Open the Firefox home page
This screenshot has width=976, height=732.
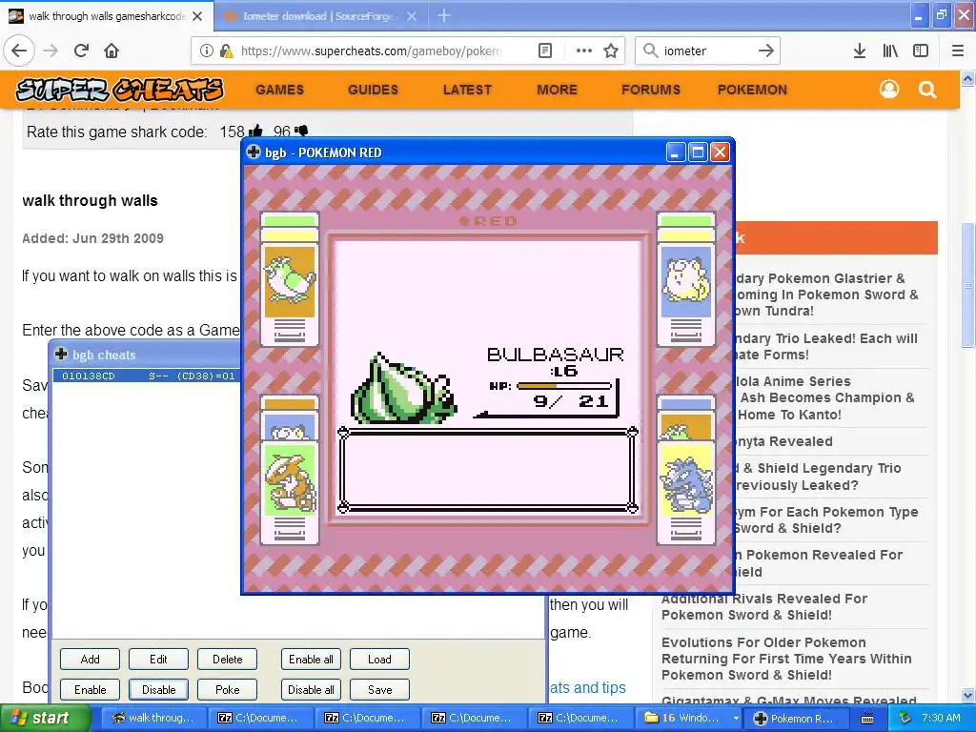click(x=112, y=51)
